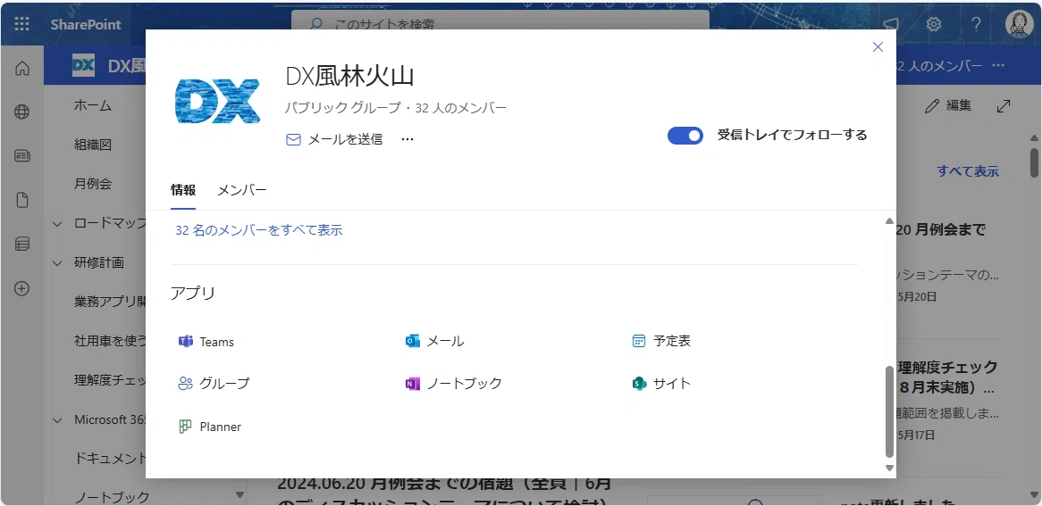The height and width of the screenshot is (506, 1042).
Task: Switch to the 情報 tab
Action: coord(183,191)
